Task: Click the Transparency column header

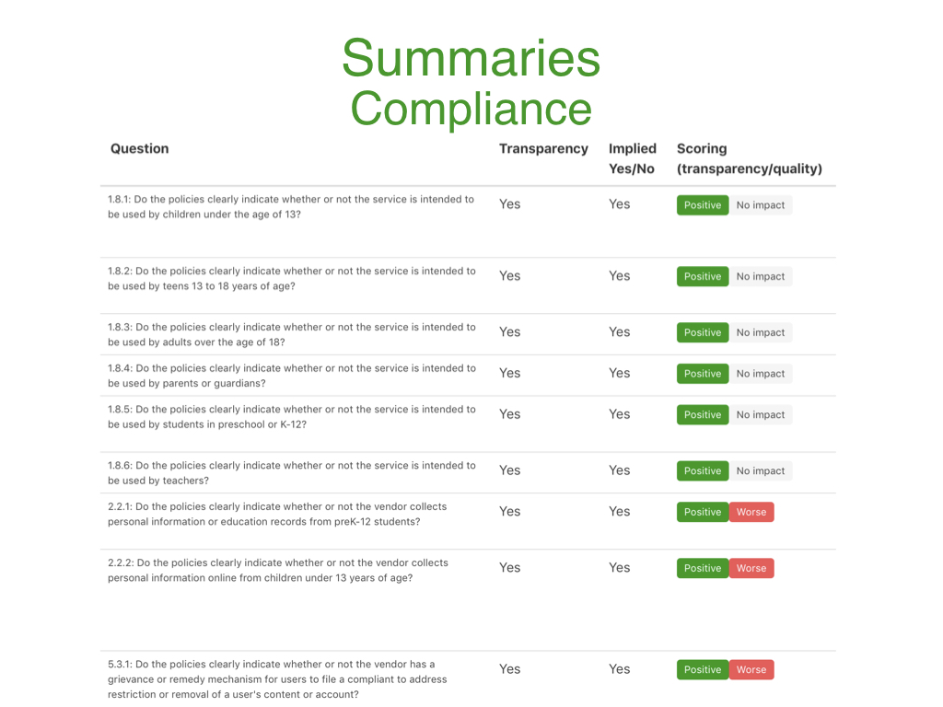Action: pyautogui.click(x=543, y=149)
